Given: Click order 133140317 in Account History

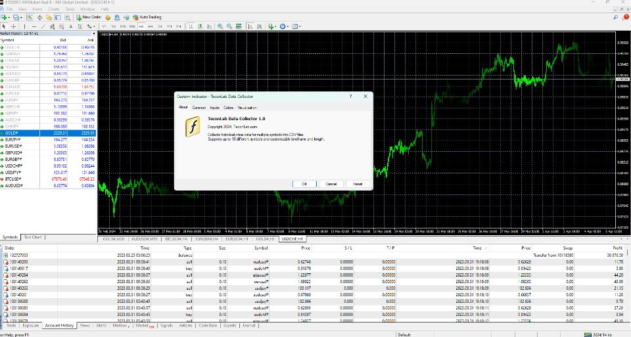Looking at the screenshot, I should (x=19, y=269).
